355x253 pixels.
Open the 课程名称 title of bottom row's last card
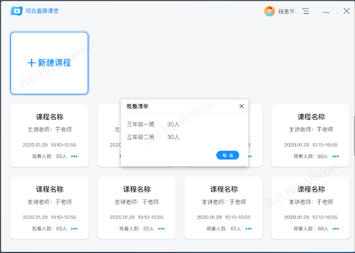[x=311, y=189]
